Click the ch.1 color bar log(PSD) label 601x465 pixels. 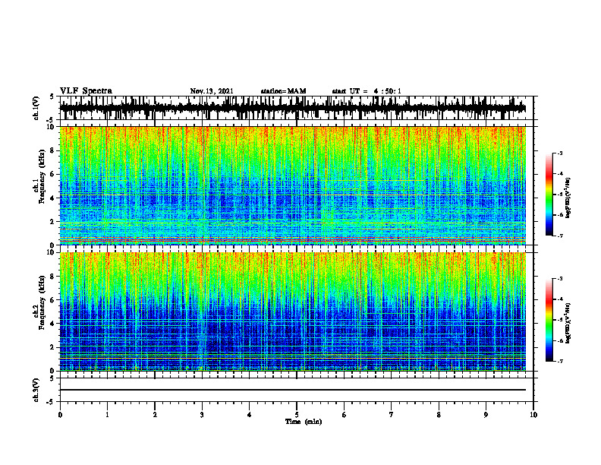pos(568,198)
